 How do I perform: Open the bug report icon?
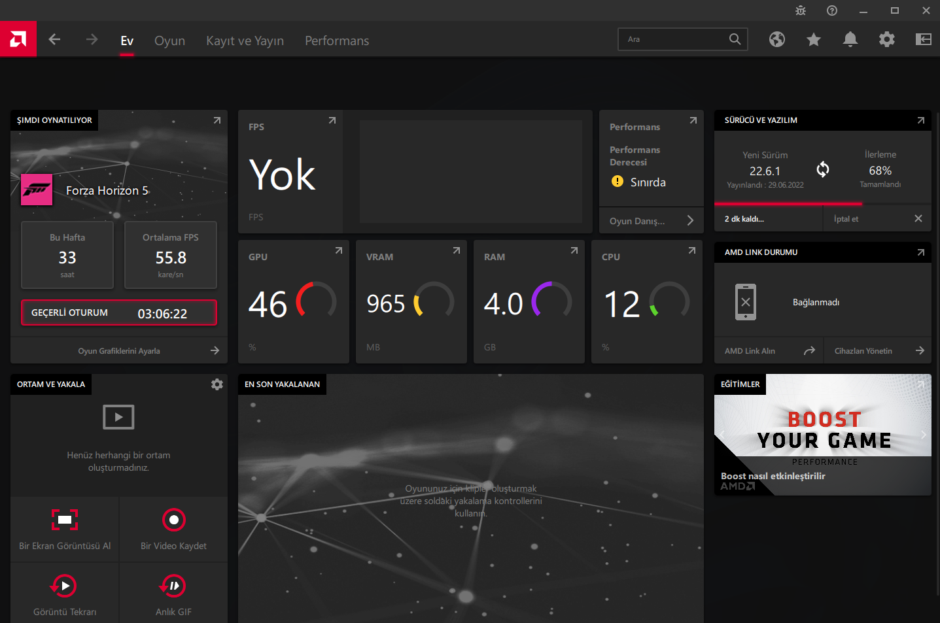point(801,10)
